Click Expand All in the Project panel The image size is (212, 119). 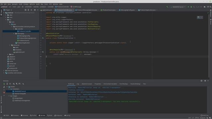point(28,10)
